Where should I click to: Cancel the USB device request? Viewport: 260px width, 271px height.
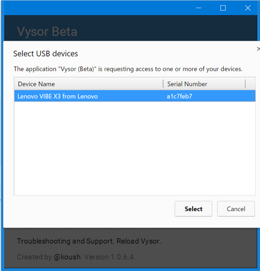pos(236,209)
